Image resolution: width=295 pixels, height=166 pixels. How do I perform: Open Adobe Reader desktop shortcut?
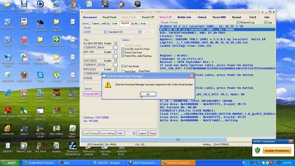[x=8, y=113]
